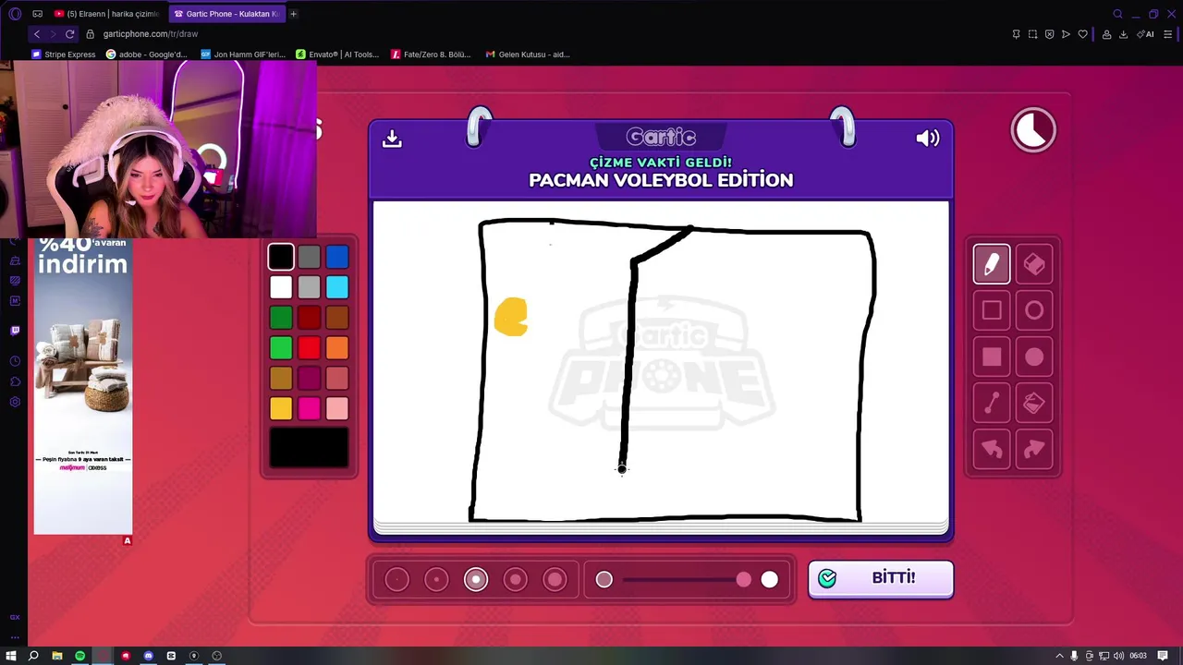Select the largest brush size
Viewport: 1183px width, 665px height.
[555, 579]
